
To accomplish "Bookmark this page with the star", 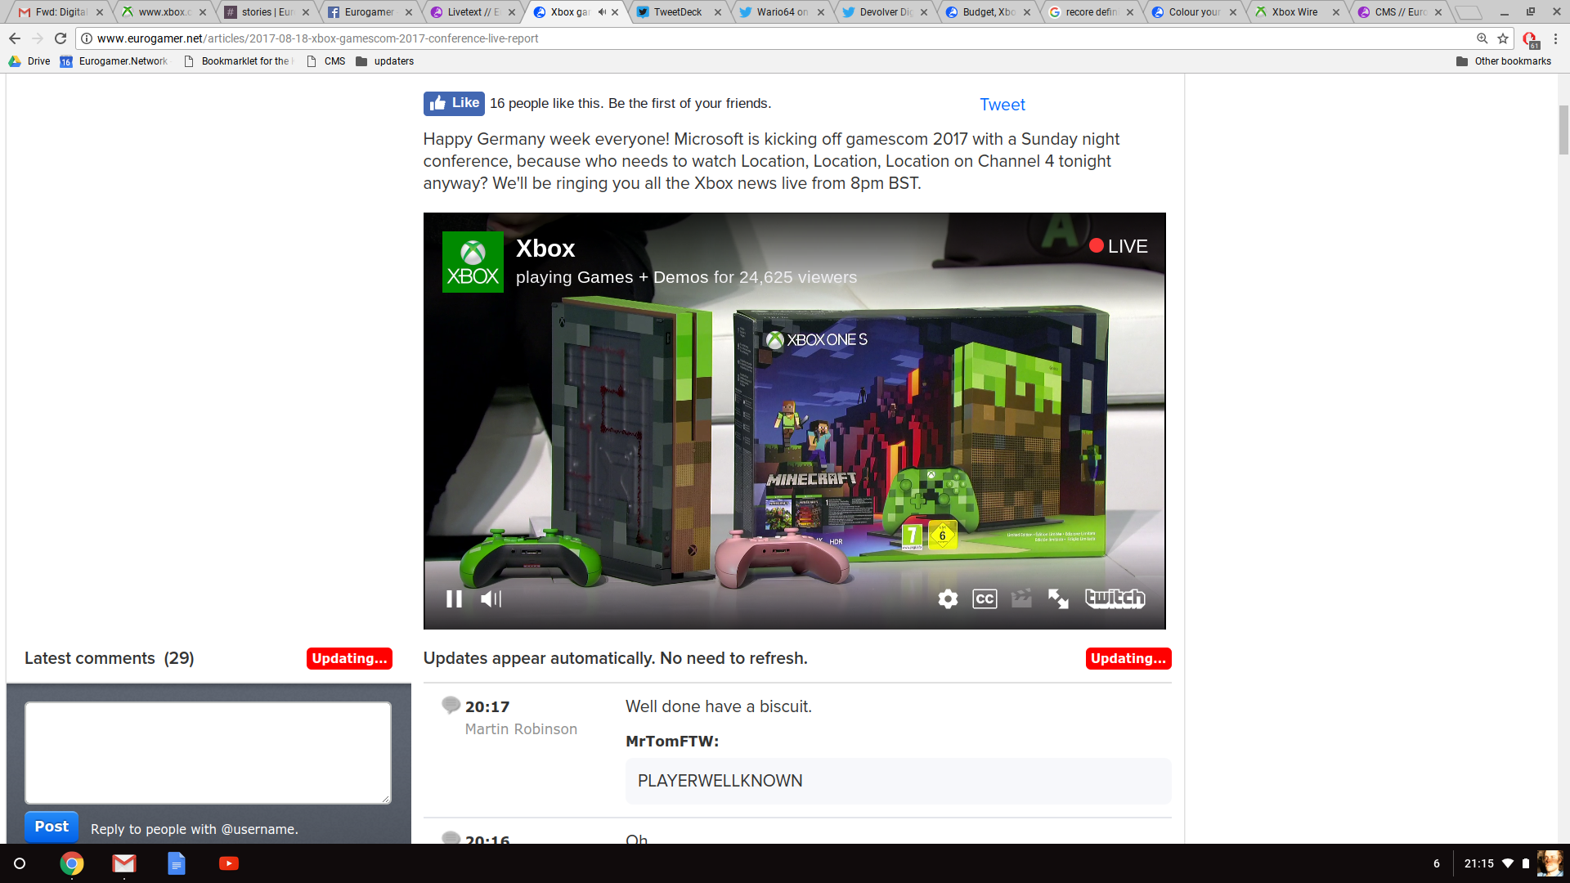I will [x=1503, y=38].
